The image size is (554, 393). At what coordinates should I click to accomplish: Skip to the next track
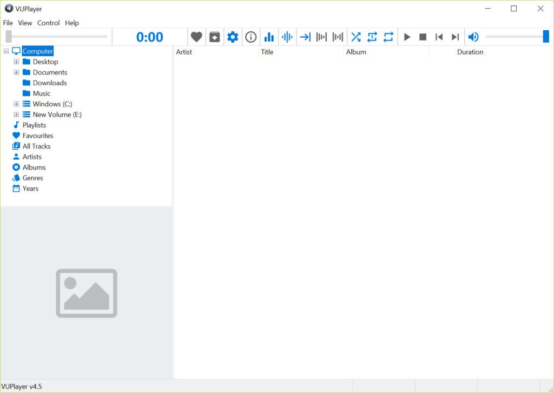click(455, 37)
